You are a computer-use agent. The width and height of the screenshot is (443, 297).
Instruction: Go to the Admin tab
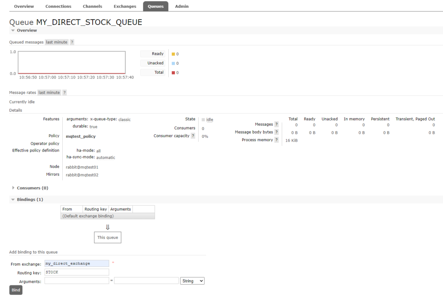point(182,6)
